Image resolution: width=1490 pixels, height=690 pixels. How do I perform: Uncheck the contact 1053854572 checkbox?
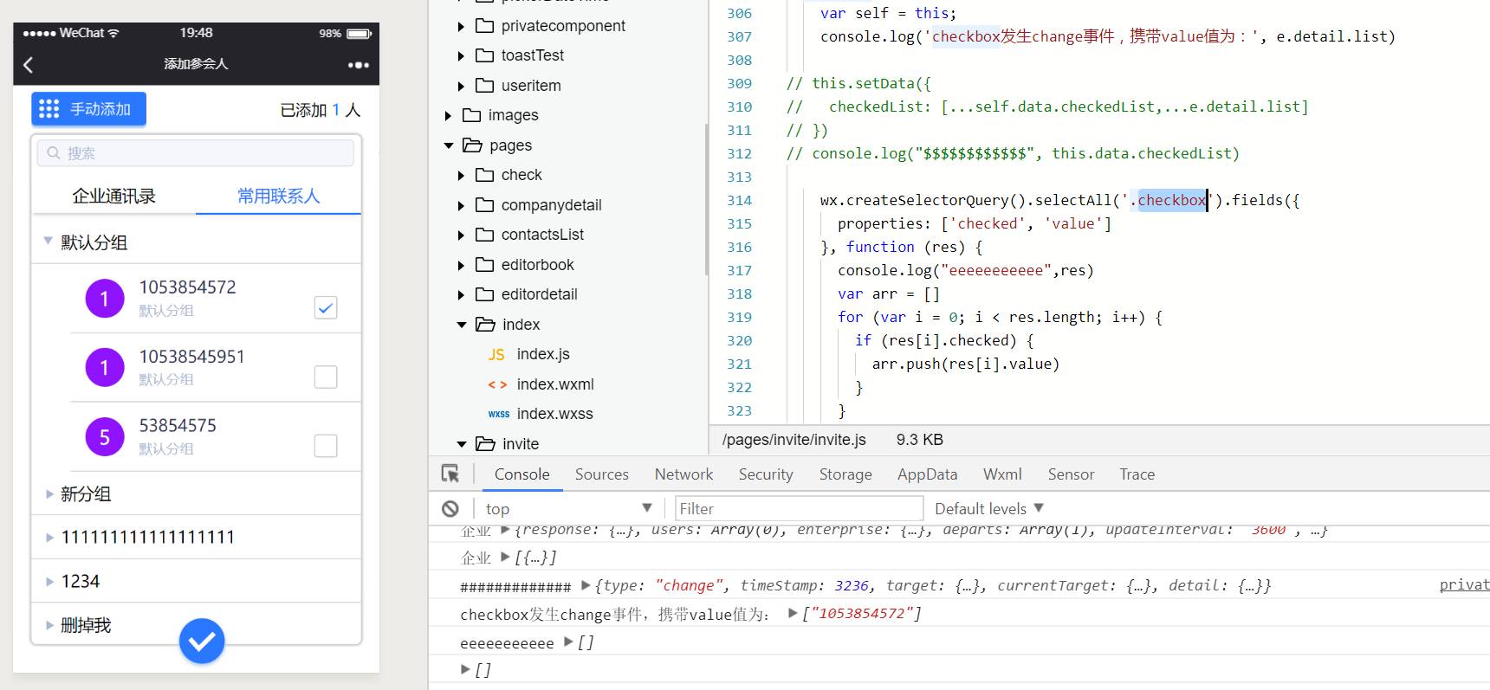pyautogui.click(x=326, y=307)
